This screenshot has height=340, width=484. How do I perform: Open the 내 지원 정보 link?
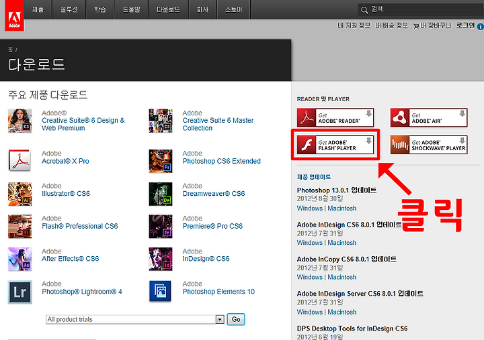click(354, 25)
